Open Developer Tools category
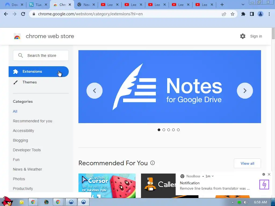This screenshot has height=206, width=275. coord(27,150)
